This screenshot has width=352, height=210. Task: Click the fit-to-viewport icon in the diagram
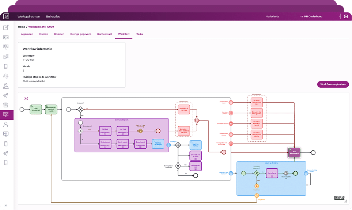[26, 99]
